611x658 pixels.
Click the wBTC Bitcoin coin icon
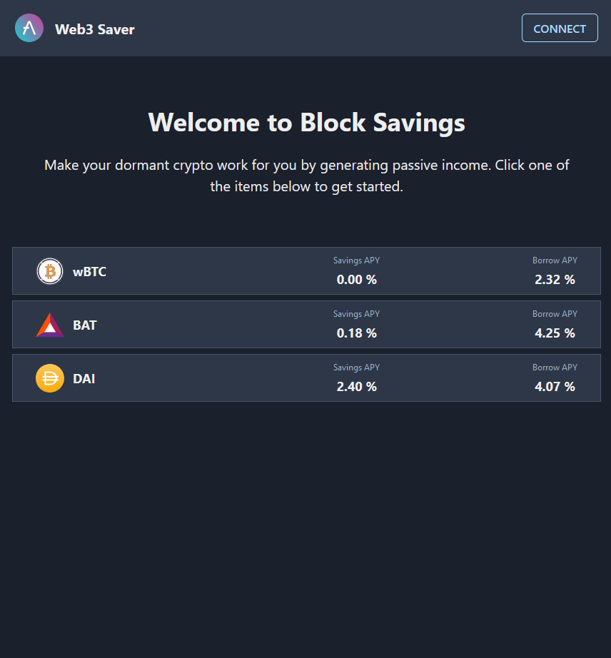click(50, 271)
